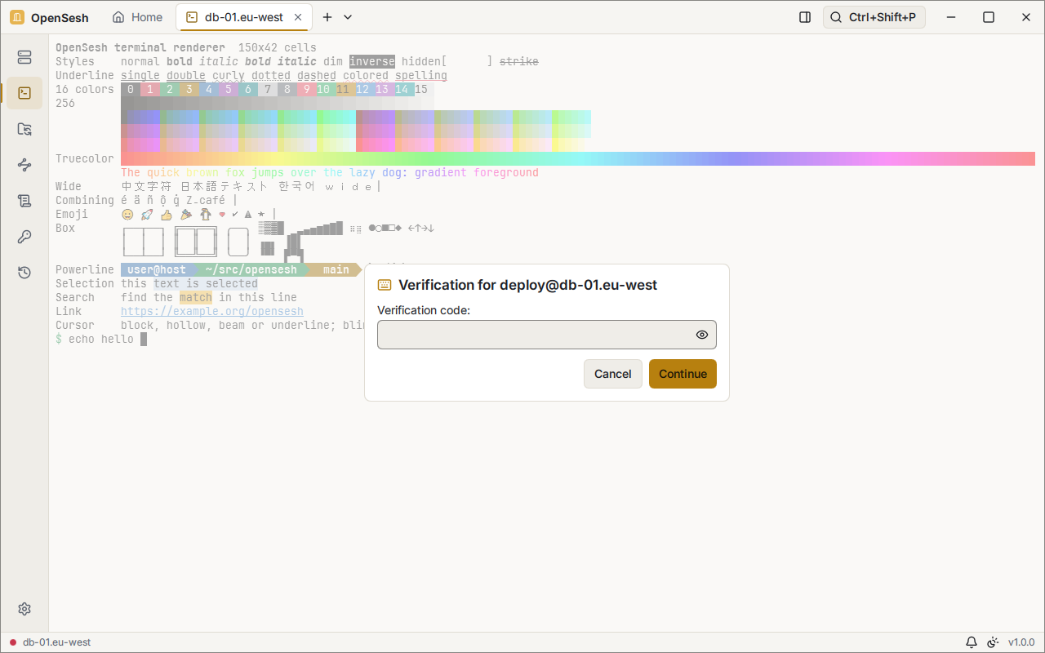Open the hosts list in the sidebar
The width and height of the screenshot is (1045, 653).
[x=24, y=57]
